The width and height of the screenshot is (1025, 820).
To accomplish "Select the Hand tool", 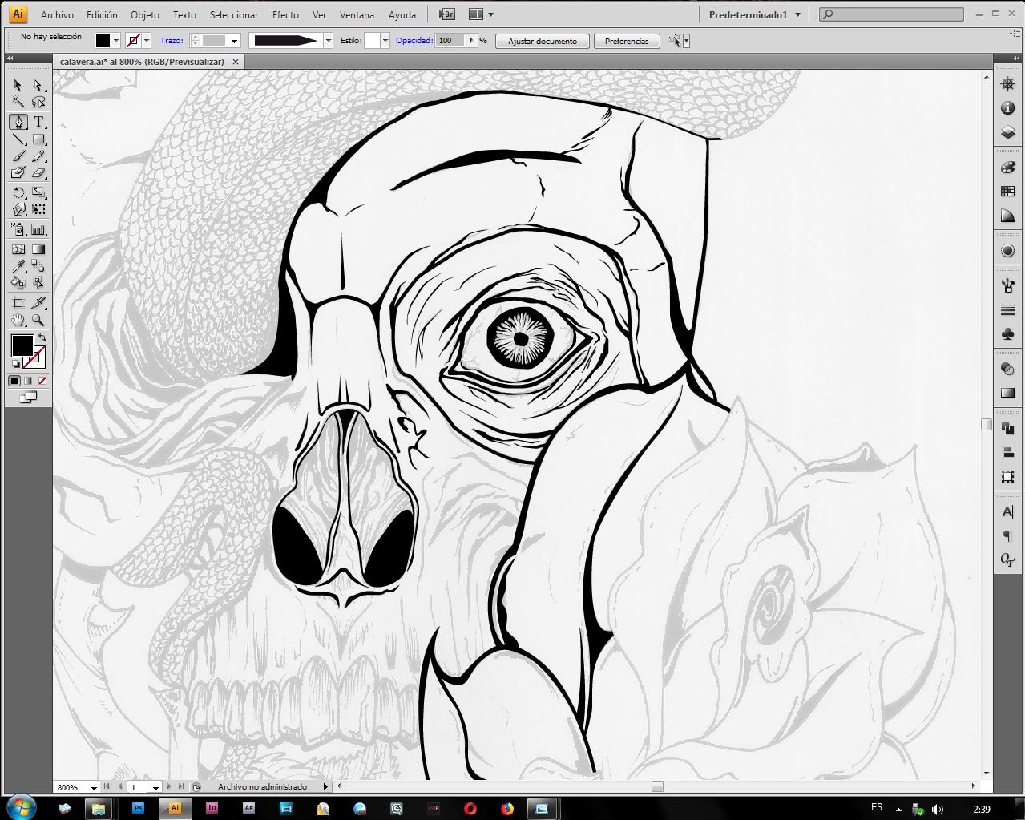I will point(18,320).
